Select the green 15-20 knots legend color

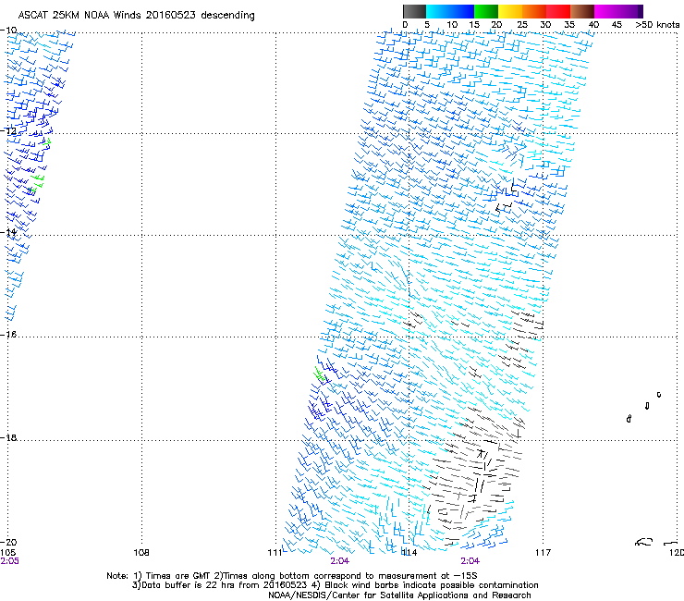[x=486, y=11]
